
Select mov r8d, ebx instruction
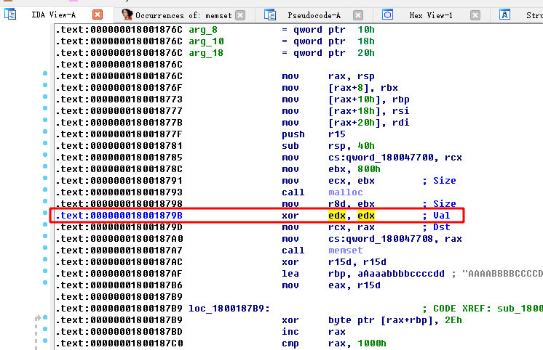click(x=328, y=204)
